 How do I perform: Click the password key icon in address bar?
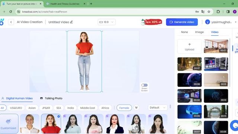197,12
